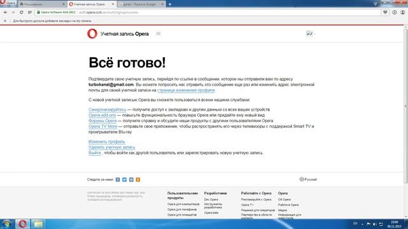Open the Opera TV Store link
Viewport: 408px width, 229px height.
(103, 127)
